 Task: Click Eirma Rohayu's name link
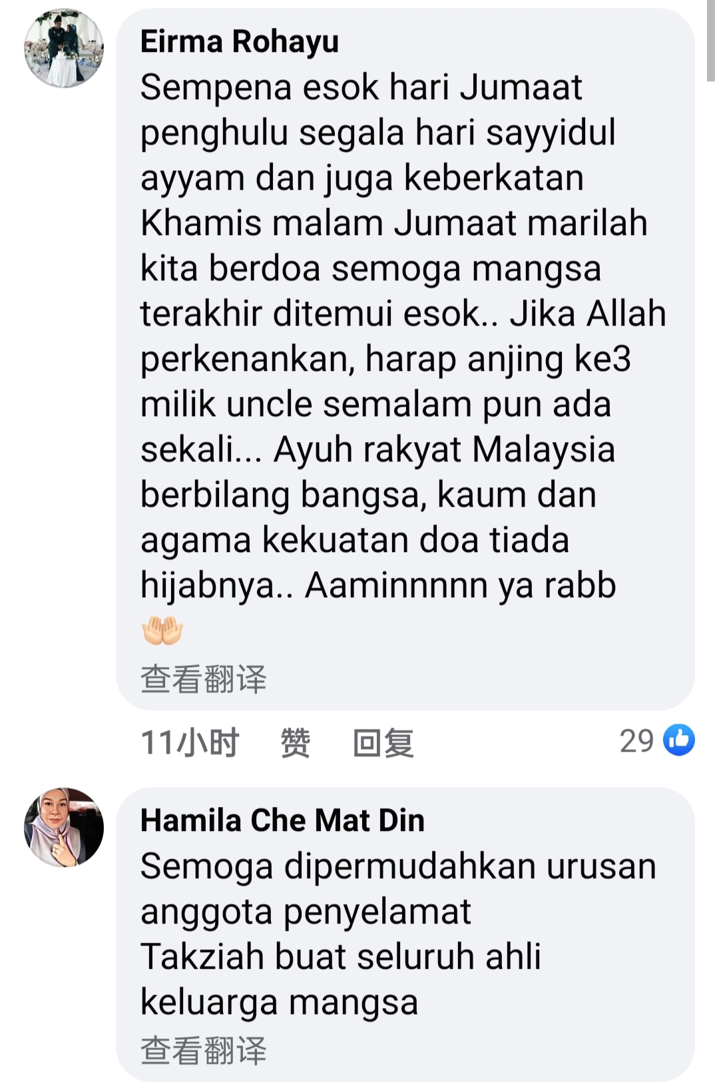240,41
